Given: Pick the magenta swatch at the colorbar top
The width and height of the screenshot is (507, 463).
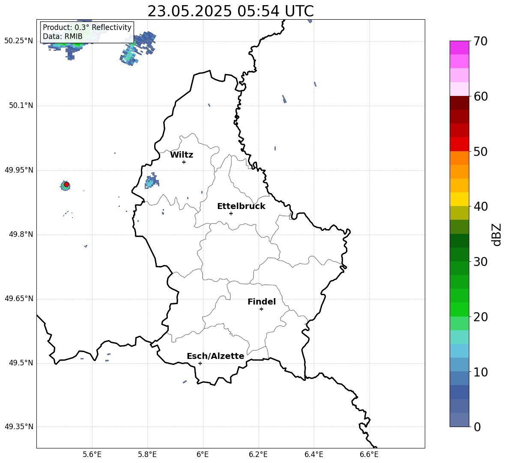Looking at the screenshot, I should coord(459,48).
